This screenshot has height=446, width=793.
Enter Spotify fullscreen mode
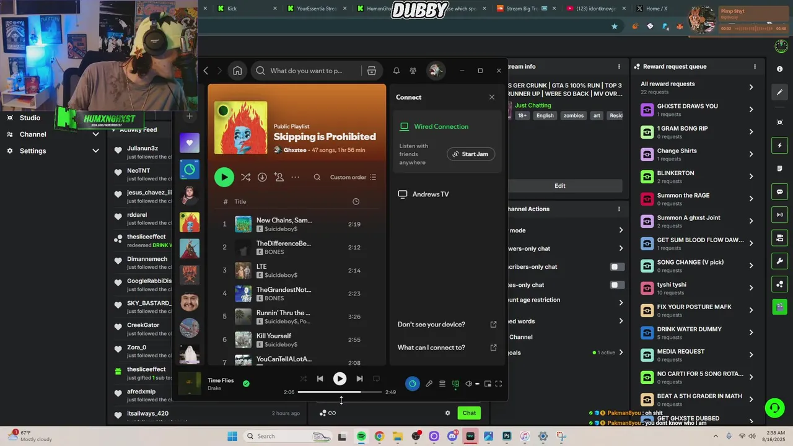(498, 384)
